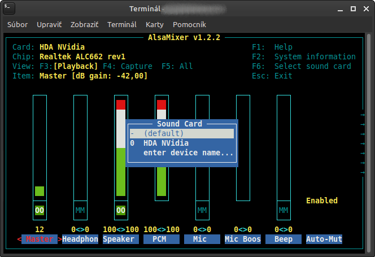This screenshot has height=257, width=375.
Task: Select the Headphone channel label
Action: pyautogui.click(x=80, y=239)
